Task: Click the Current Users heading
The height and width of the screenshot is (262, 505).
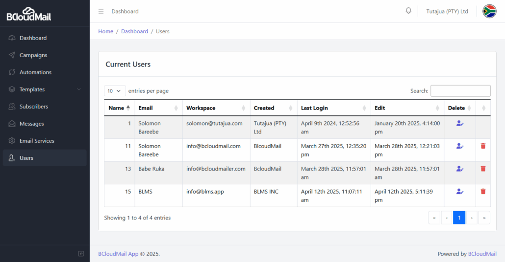Action: coord(128,64)
